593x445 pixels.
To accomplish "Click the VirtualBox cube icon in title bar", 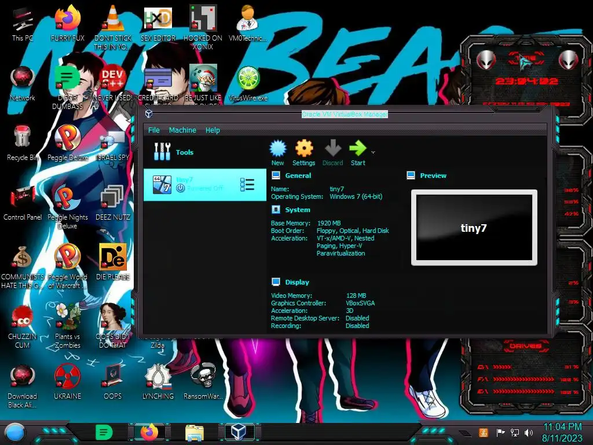I will (149, 114).
